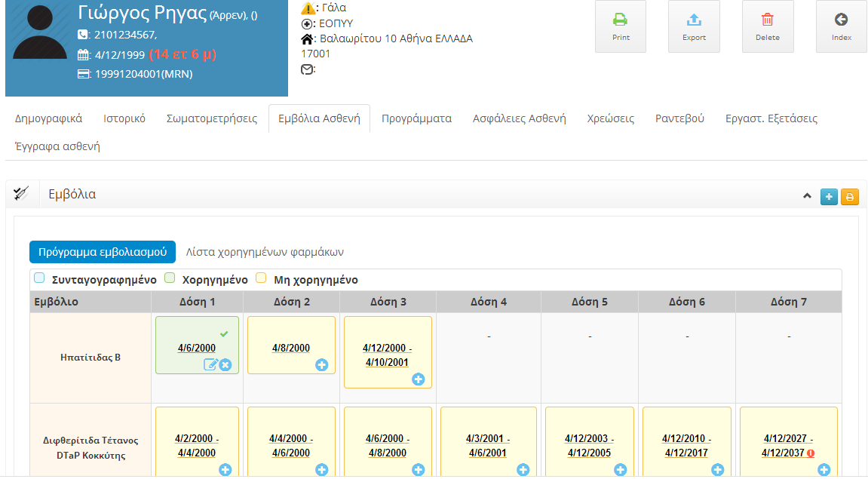Open the 4/12/2010 - 4/12/2017 DTaP link
This screenshot has width=868, height=479.
(x=686, y=445)
